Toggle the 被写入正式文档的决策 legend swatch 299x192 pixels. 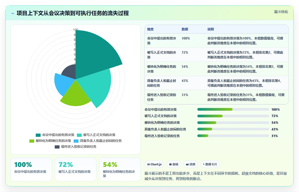[x=79, y=135]
